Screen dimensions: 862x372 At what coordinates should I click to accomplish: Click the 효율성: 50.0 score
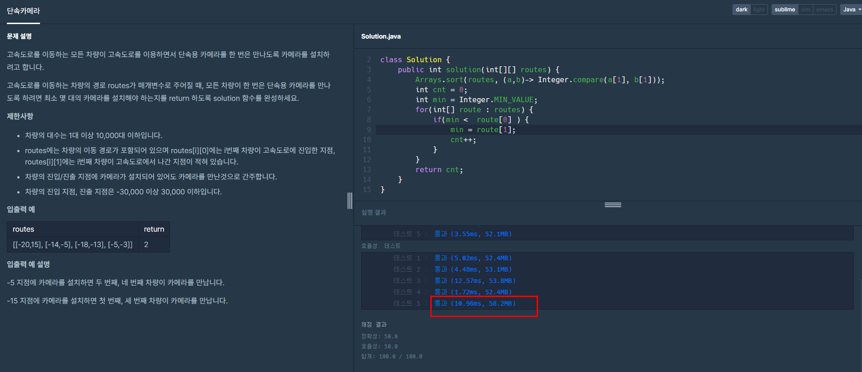(379, 347)
